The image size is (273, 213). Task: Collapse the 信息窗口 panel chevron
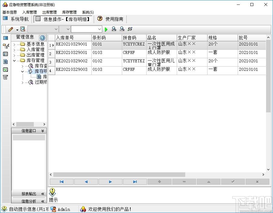[43, 131]
